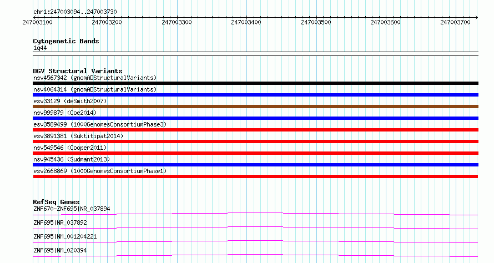
Task: Open gene label ZNF695|NR_037892
Action: (x=60, y=222)
